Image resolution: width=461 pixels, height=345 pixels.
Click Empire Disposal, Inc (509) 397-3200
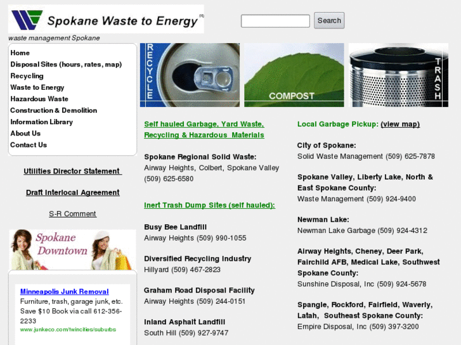click(358, 327)
